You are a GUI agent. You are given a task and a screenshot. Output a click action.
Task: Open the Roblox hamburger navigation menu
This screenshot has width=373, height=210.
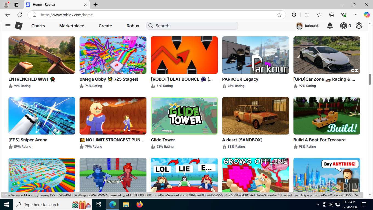pos(8,26)
